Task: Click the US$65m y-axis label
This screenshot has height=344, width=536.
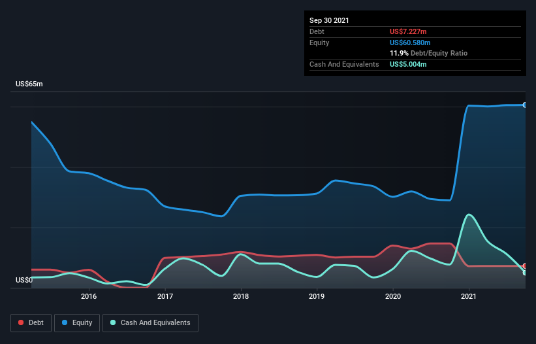Action: 29,84
